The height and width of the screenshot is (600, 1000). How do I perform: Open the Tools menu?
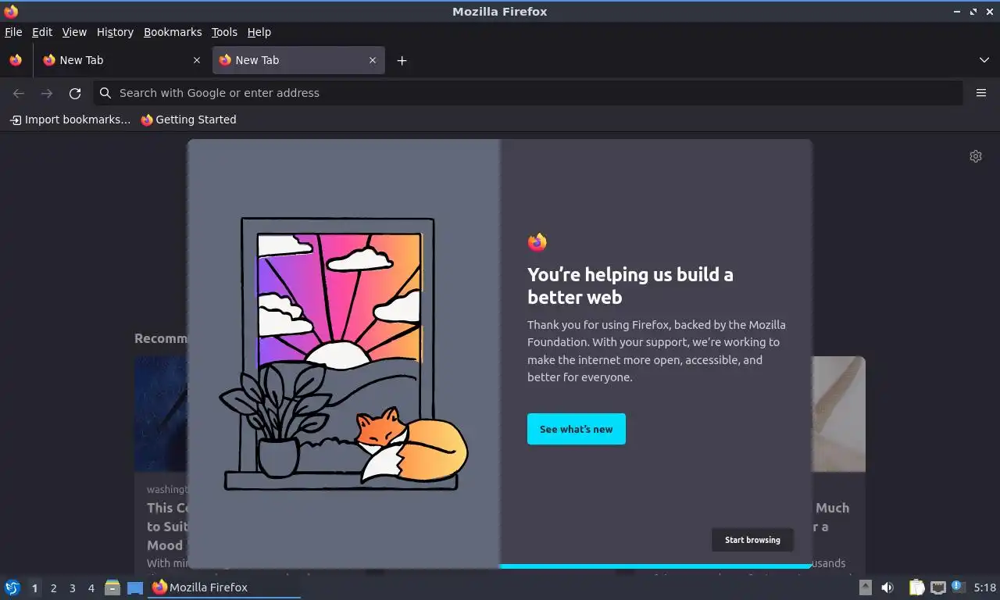(224, 32)
